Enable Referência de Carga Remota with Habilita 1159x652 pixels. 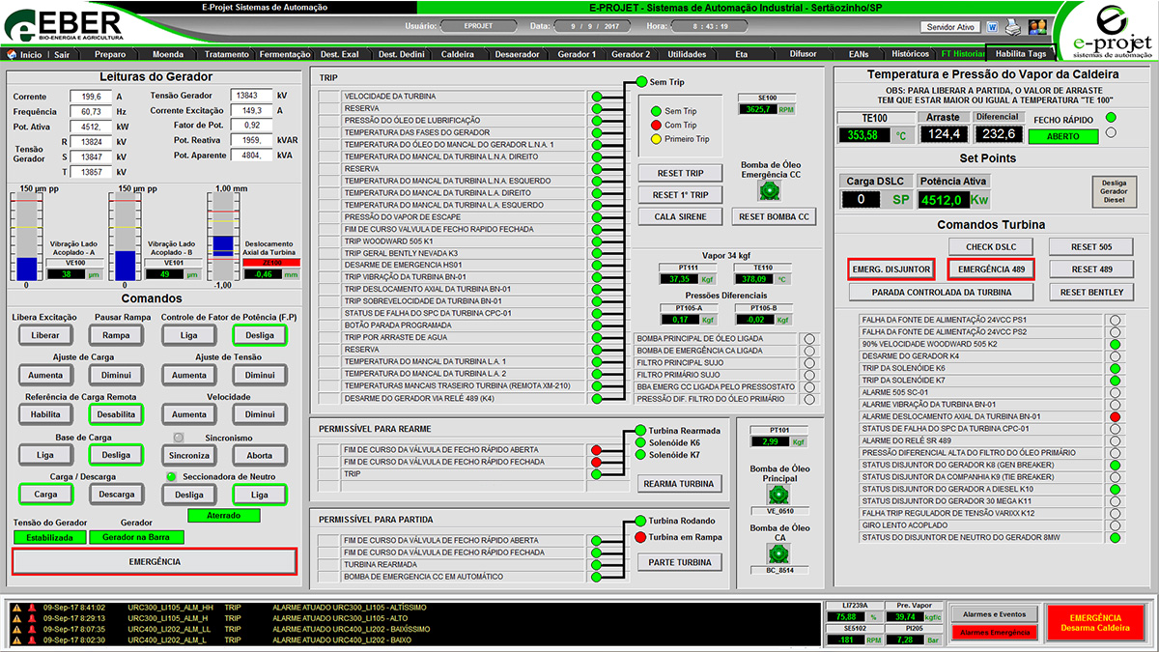44,413
